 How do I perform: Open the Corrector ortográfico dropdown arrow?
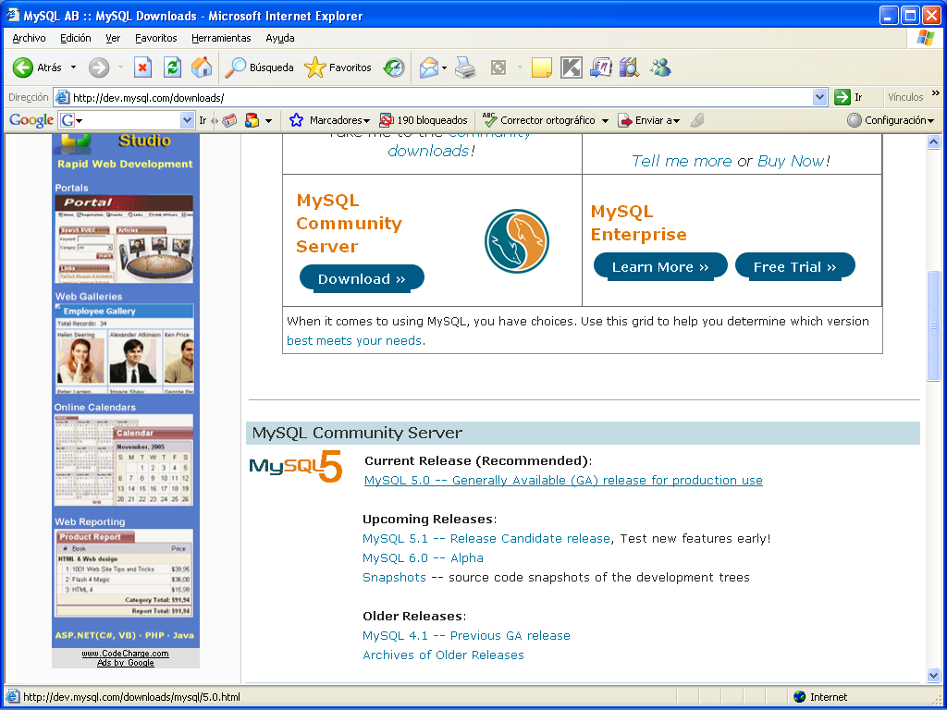(605, 121)
